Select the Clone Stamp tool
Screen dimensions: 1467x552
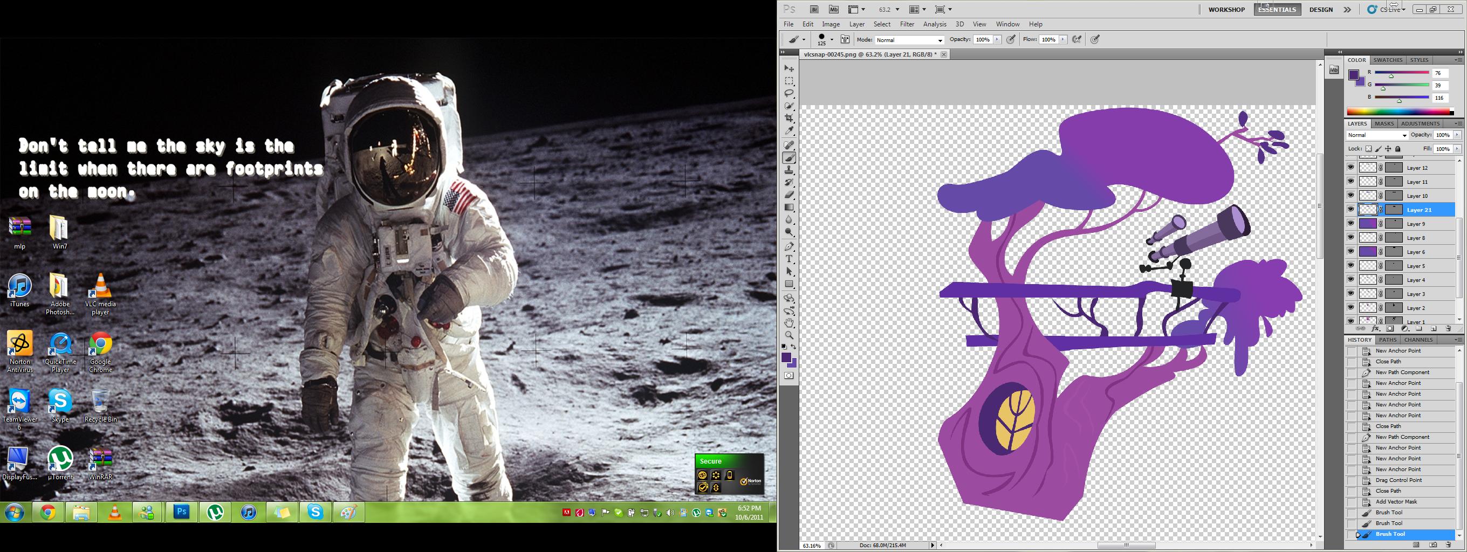(789, 171)
